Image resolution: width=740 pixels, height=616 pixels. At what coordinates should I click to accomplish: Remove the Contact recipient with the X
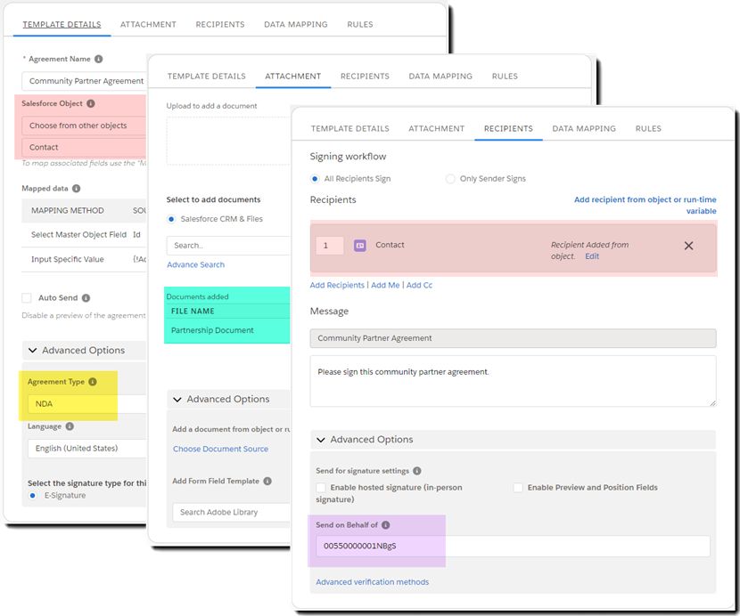coord(688,246)
